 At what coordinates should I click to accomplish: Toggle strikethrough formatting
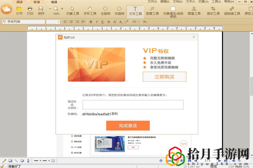click(x=108, y=22)
